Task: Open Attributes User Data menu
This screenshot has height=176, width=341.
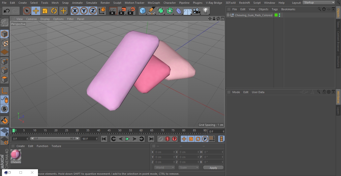Action: tap(258, 92)
